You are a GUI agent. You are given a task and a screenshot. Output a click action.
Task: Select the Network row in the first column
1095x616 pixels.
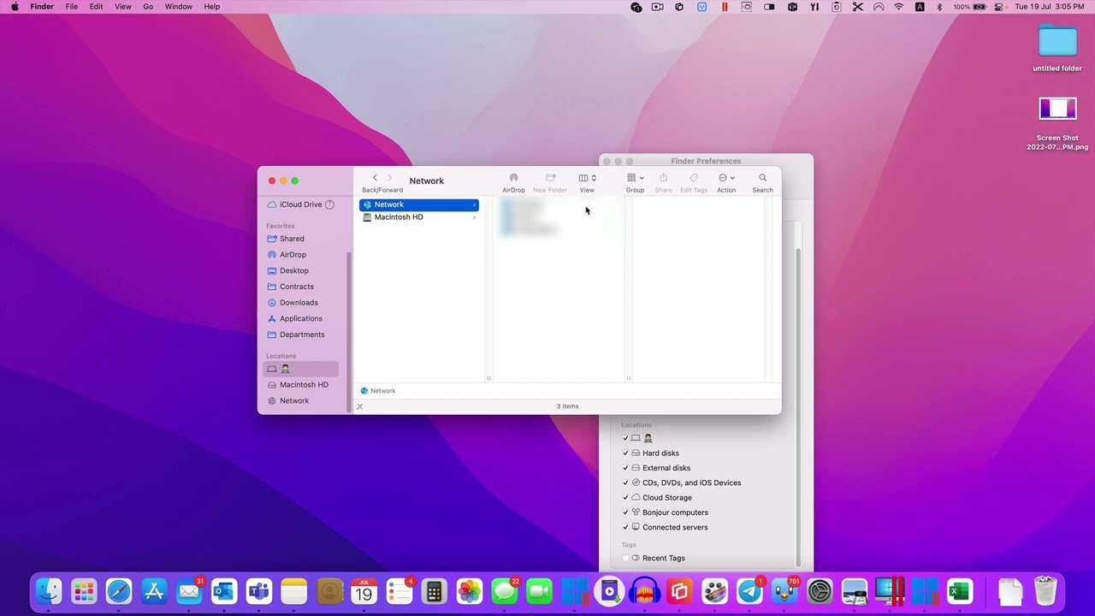(x=419, y=204)
